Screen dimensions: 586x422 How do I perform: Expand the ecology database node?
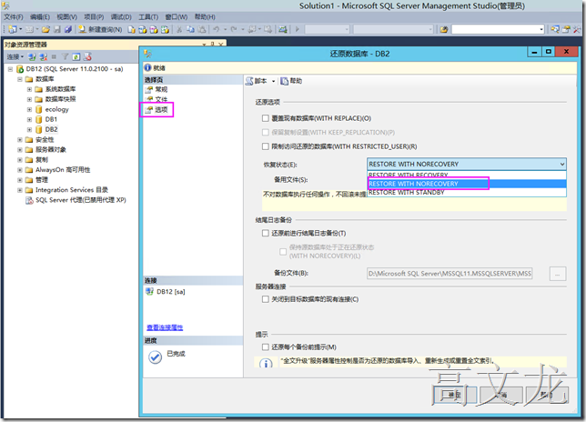tap(29, 109)
